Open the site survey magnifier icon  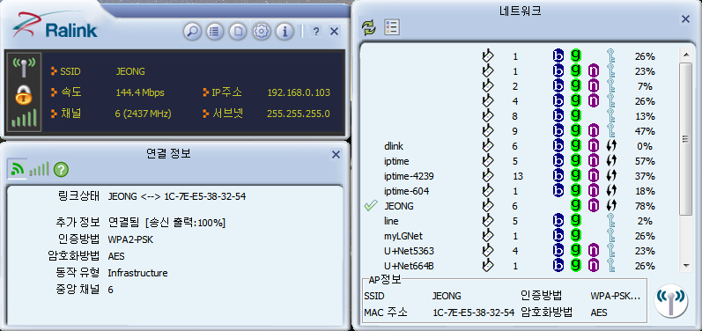192,32
